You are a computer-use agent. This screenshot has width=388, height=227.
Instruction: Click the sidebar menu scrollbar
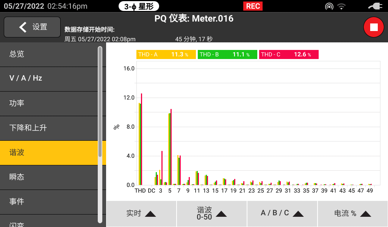point(100,135)
